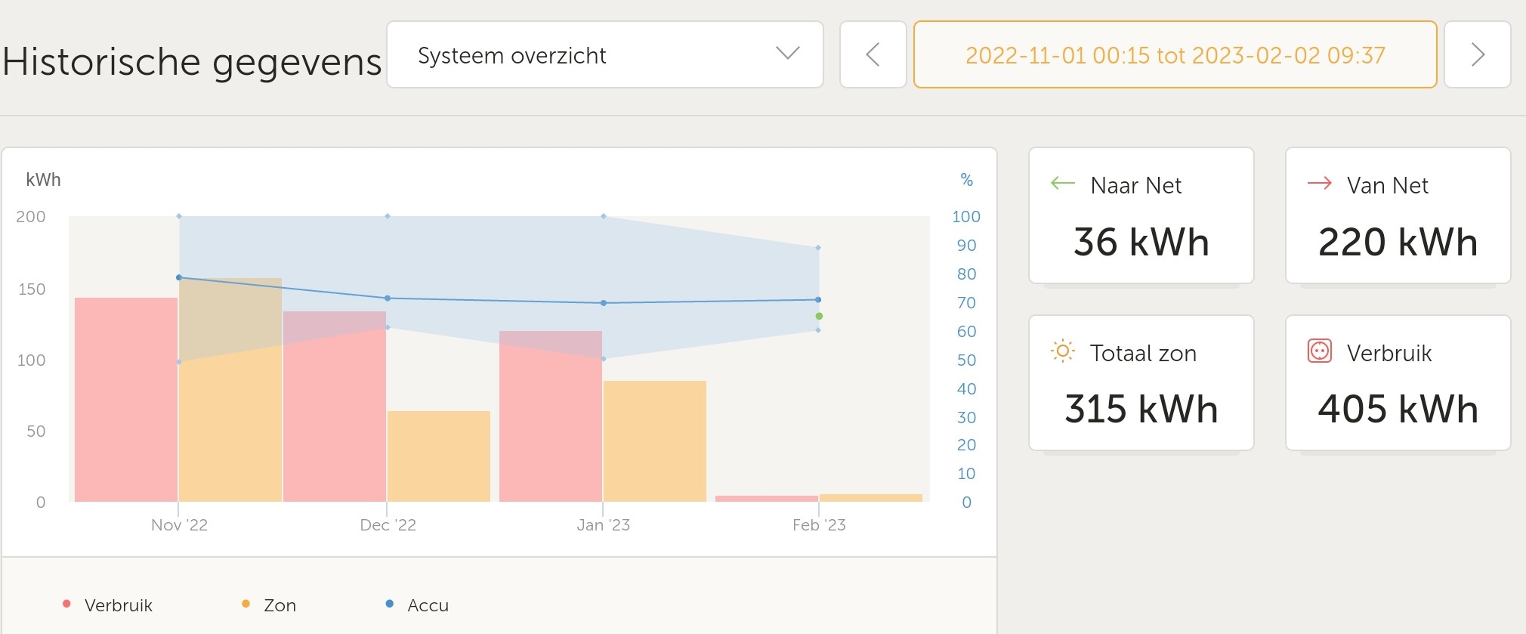Go to previous period with left chevron

[873, 54]
